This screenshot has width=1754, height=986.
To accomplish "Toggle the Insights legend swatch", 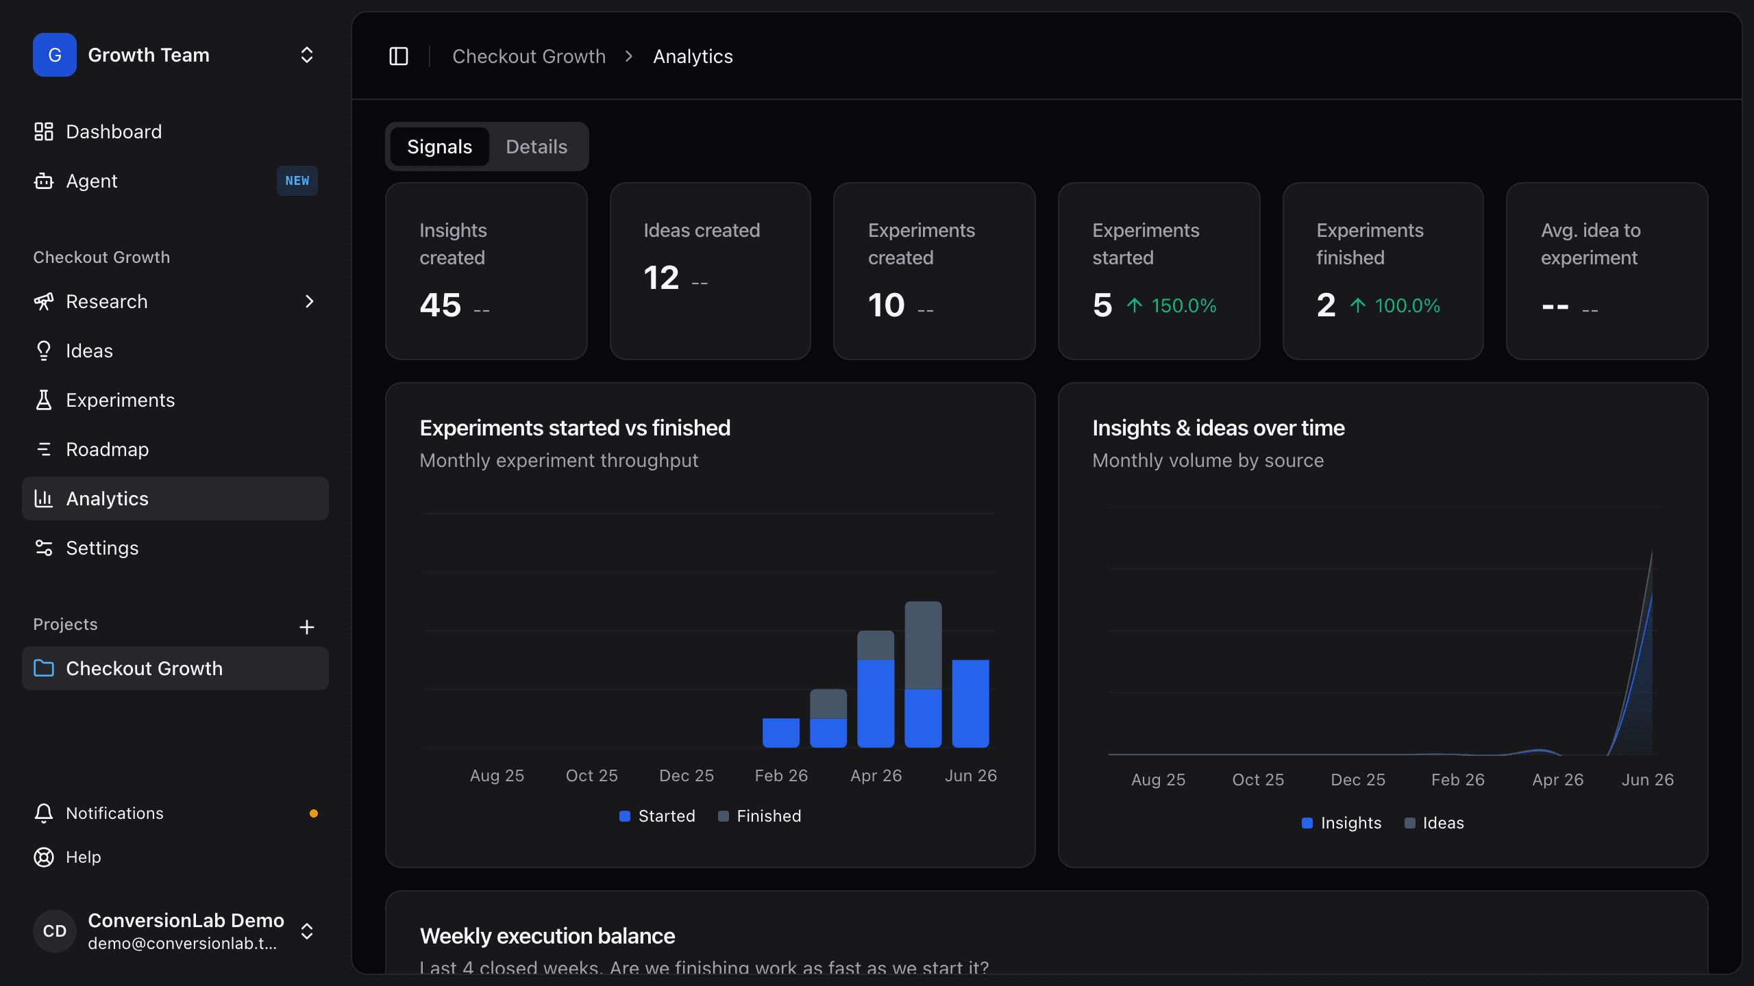I will (x=1307, y=823).
